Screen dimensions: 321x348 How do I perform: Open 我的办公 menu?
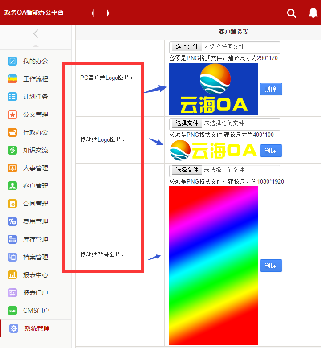[x=36, y=61]
